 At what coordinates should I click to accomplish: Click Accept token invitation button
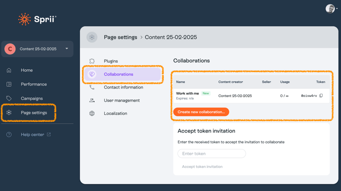click(202, 167)
